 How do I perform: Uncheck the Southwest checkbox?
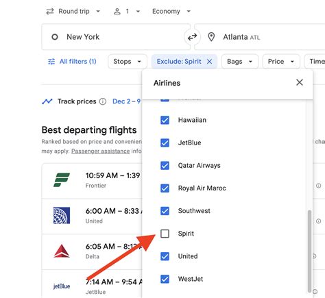165,211
